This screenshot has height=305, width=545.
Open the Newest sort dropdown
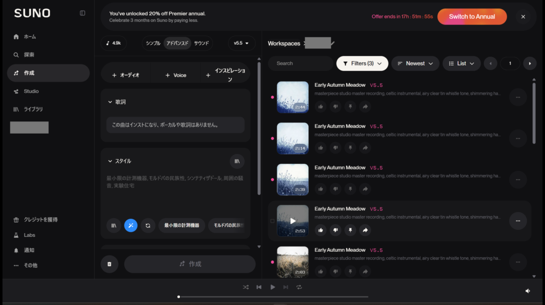point(415,63)
